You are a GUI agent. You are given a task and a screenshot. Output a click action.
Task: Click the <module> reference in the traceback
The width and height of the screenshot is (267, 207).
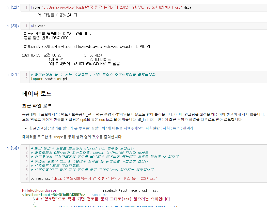(99, 195)
